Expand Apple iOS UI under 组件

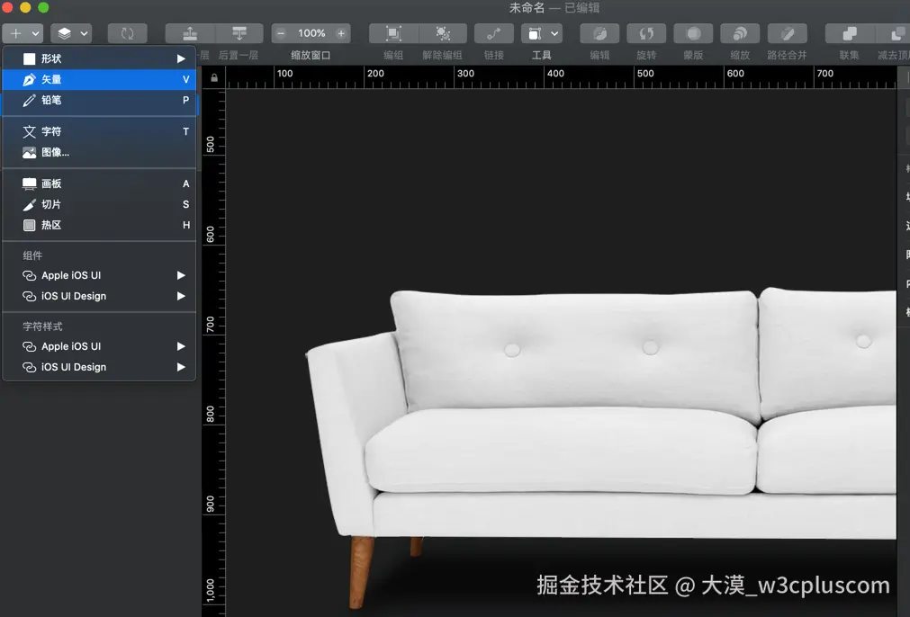click(x=99, y=275)
